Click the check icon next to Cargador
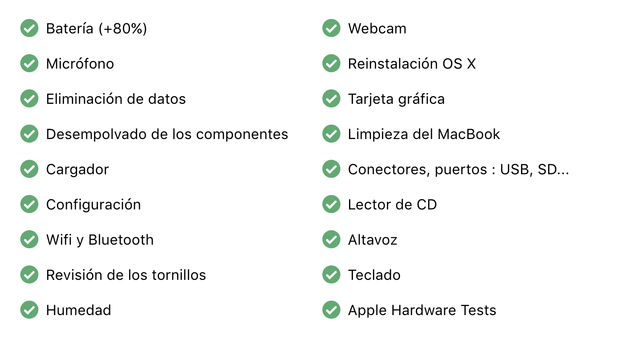 pos(29,169)
